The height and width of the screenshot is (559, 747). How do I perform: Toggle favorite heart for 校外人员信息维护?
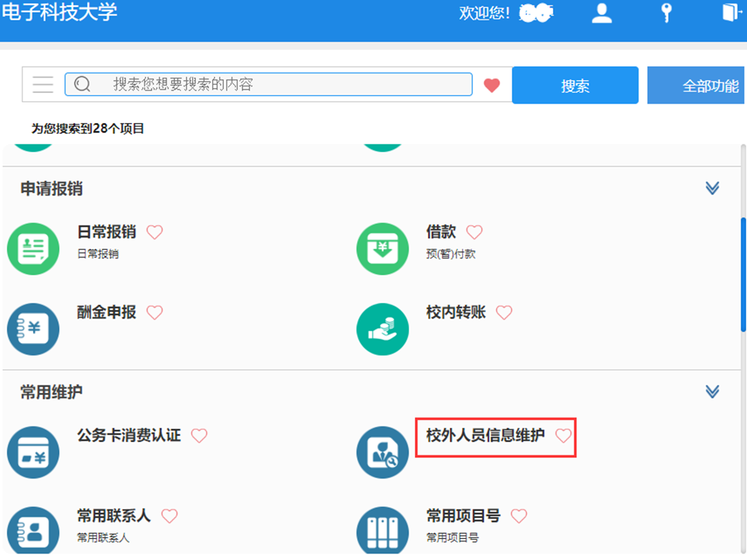(563, 436)
